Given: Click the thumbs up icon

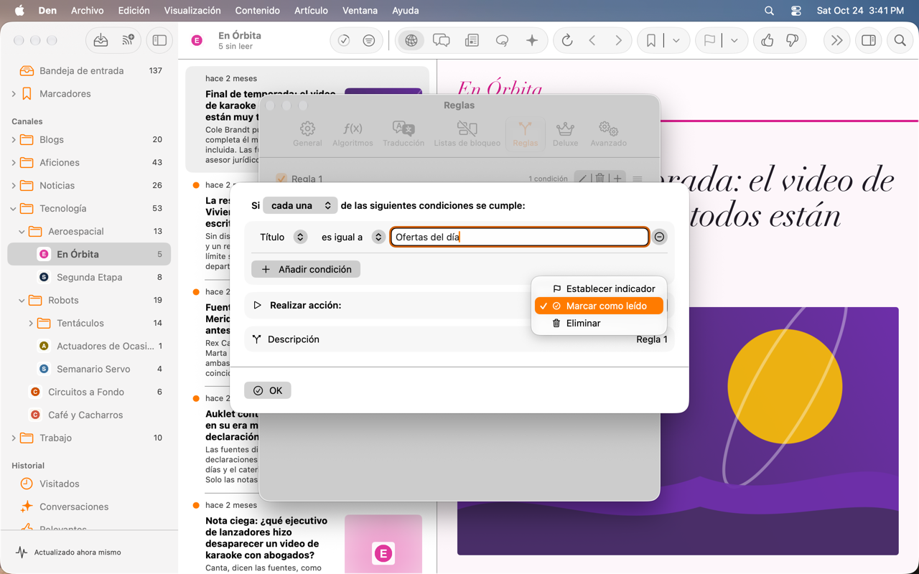Looking at the screenshot, I should [768, 41].
